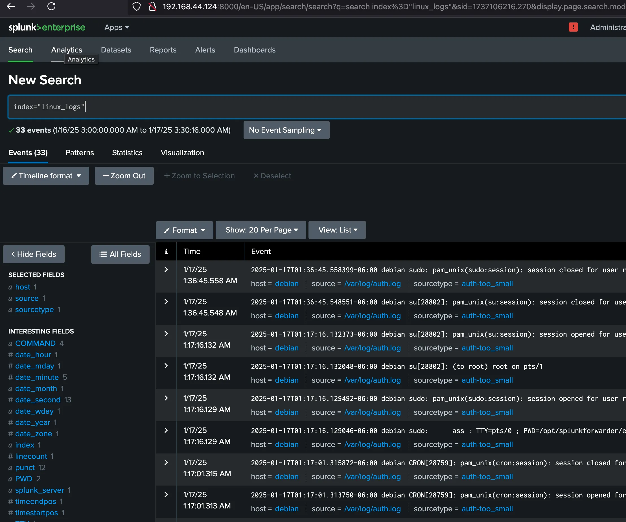Open the Apps dropdown menu
This screenshot has height=522, width=626.
tap(116, 27)
